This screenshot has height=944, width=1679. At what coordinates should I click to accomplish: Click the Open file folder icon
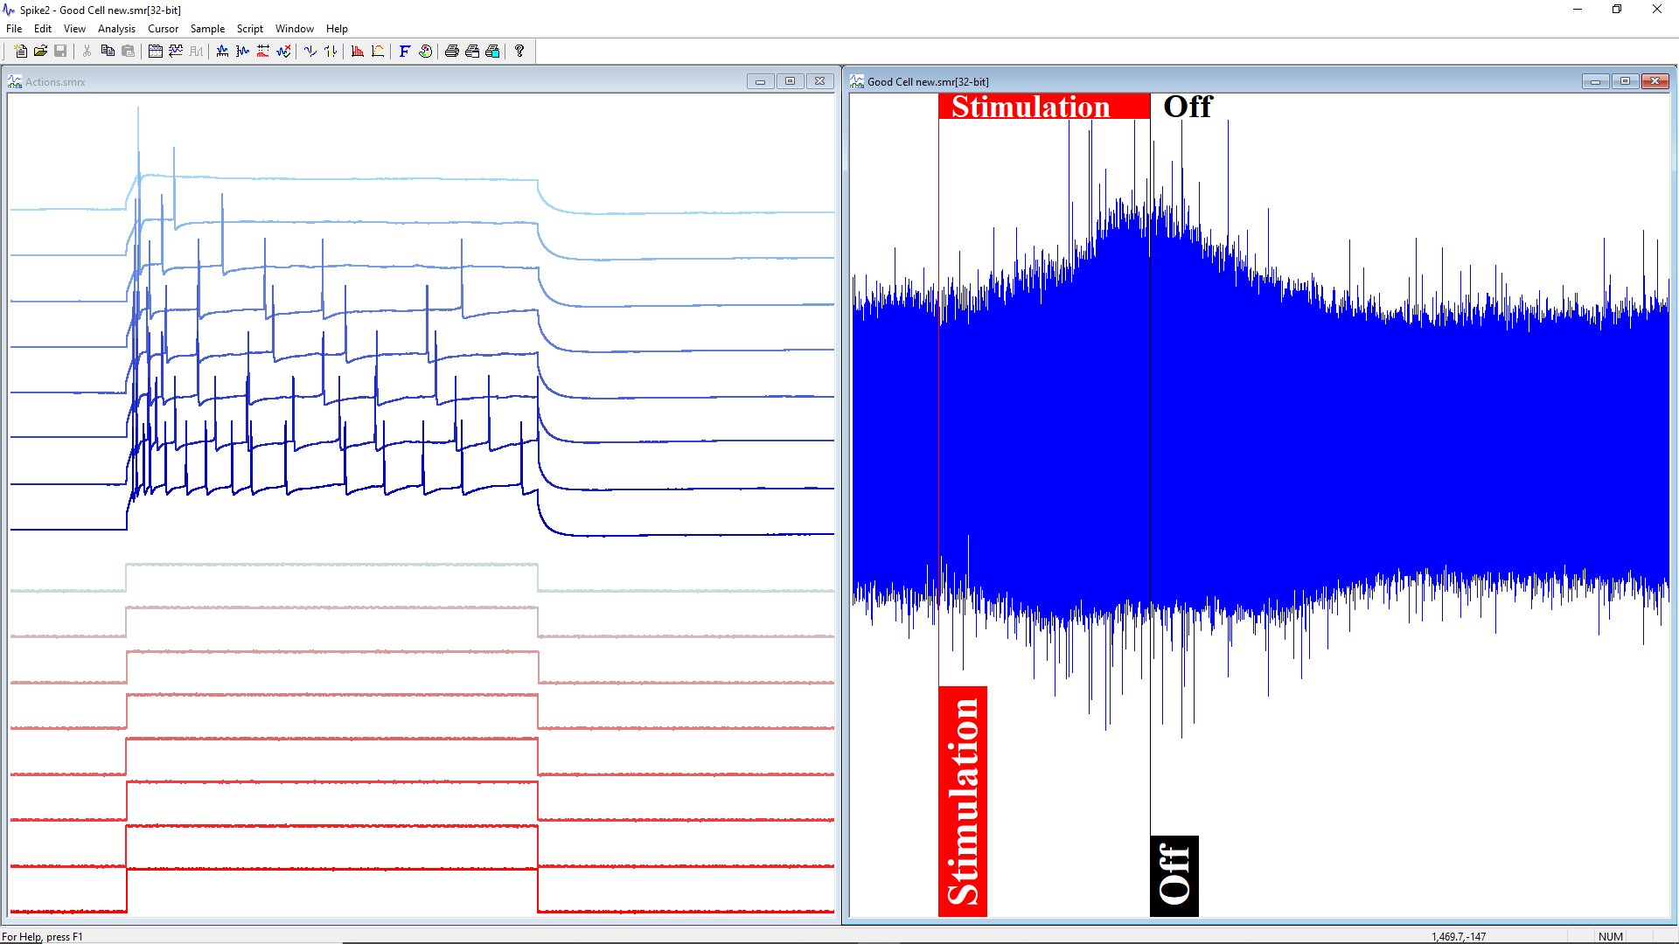[40, 52]
